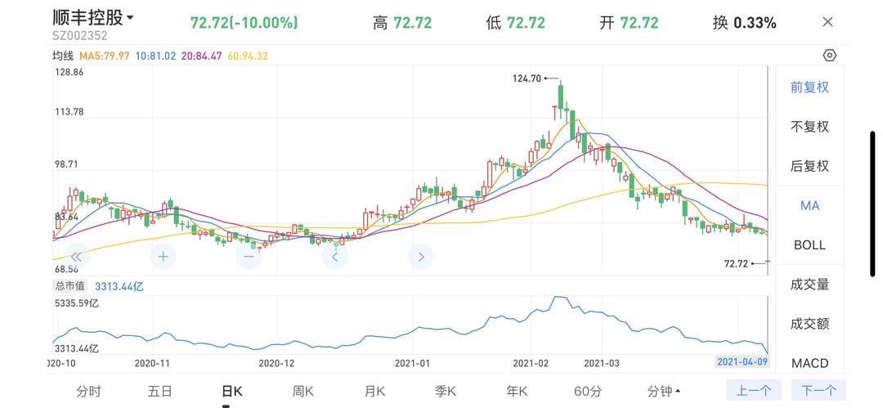Click the 113.78 price axis label
The width and height of the screenshot is (883, 408).
pyautogui.click(x=69, y=111)
